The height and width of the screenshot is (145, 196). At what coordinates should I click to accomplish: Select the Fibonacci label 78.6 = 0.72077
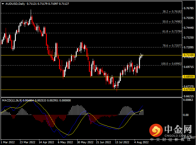pyautogui.click(x=172, y=46)
